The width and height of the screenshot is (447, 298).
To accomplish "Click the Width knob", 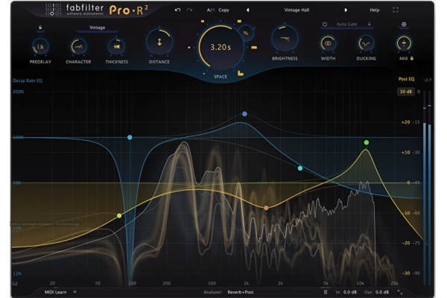I will [328, 44].
